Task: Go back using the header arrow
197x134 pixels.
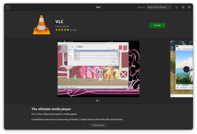Action: [8, 7]
